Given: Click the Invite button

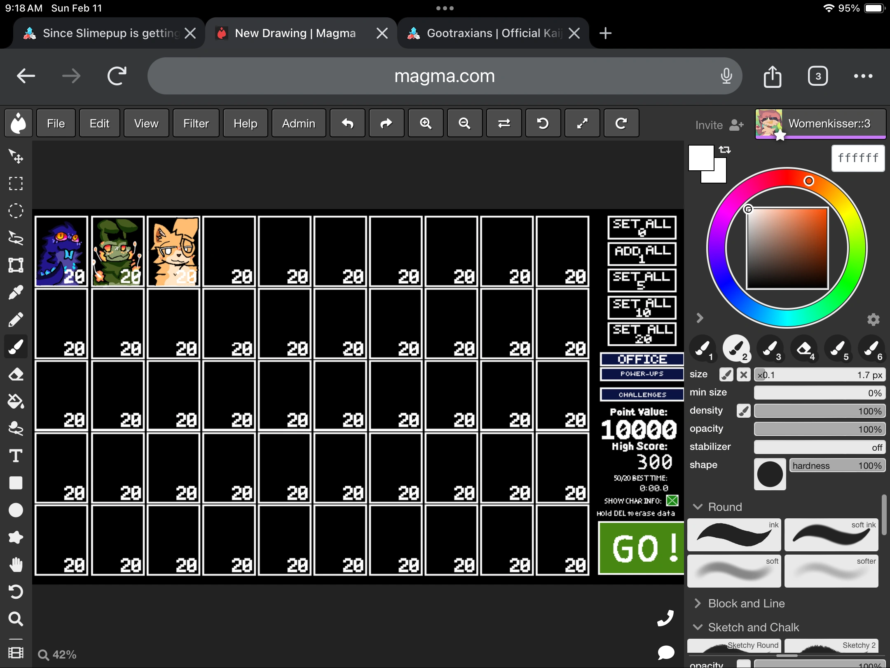Looking at the screenshot, I should pos(719,125).
